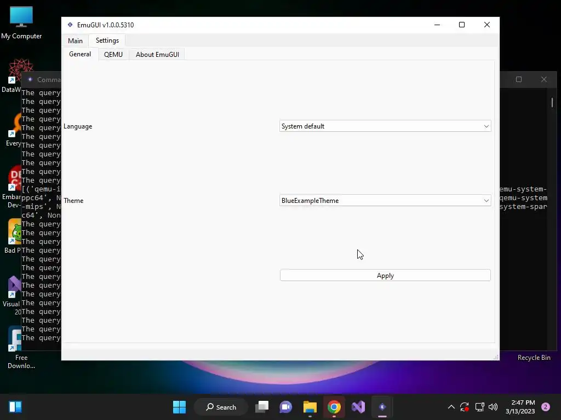Close the EmuGUI window

(x=486, y=25)
